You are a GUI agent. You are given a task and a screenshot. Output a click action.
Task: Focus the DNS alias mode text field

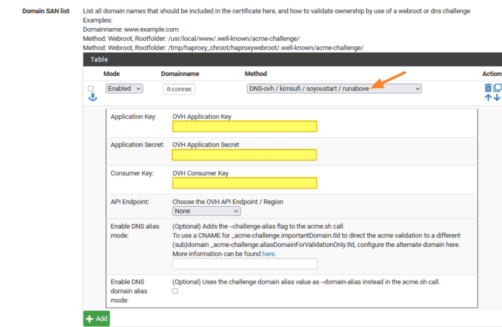pos(245,264)
